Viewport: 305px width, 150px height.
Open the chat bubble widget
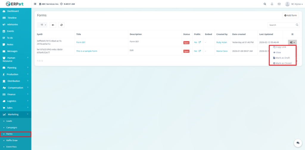(298, 143)
